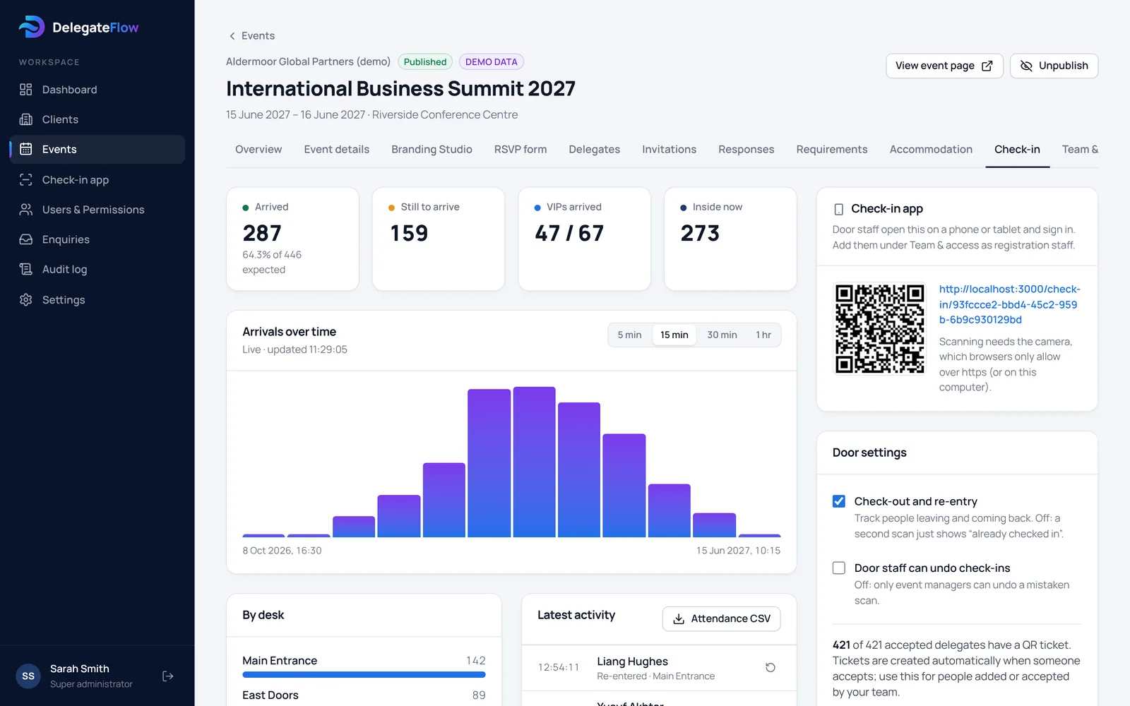Viewport: 1130px width, 706px height.
Task: Open Users & Permissions
Action: point(97,210)
